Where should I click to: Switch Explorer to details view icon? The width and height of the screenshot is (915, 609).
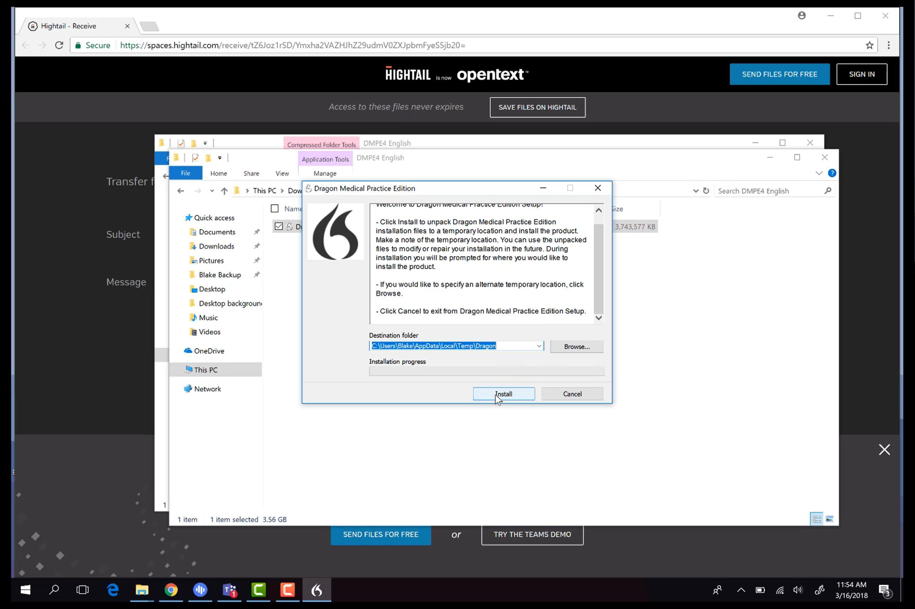coord(816,519)
